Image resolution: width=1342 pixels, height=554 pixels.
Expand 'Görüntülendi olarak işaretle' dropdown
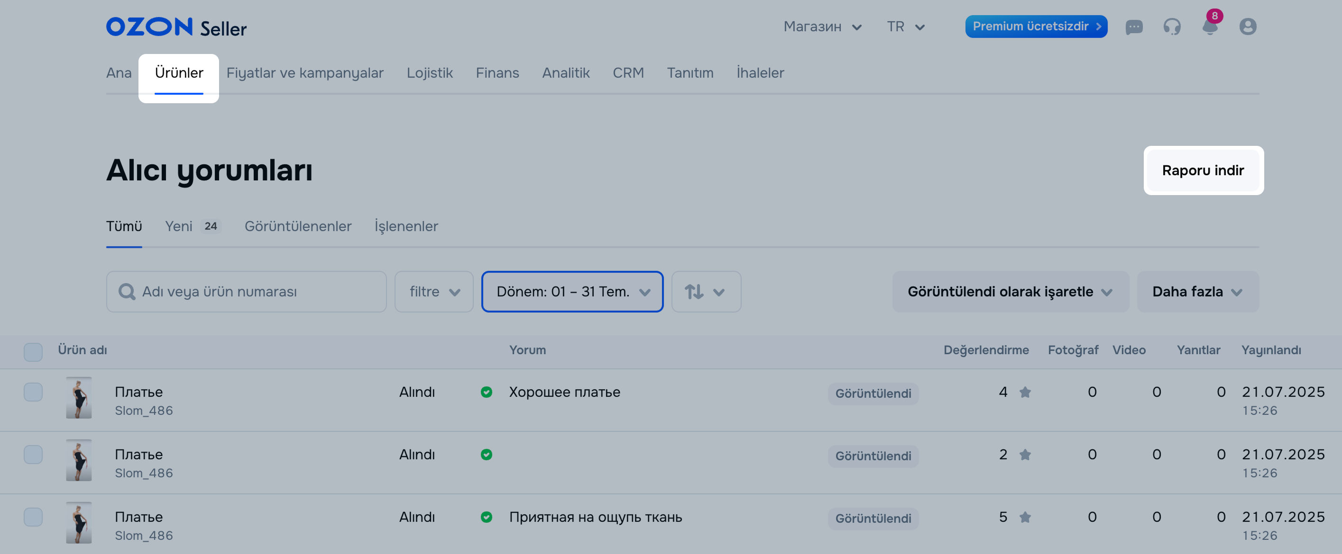click(x=1010, y=292)
